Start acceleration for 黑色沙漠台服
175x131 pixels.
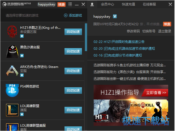[73, 51]
